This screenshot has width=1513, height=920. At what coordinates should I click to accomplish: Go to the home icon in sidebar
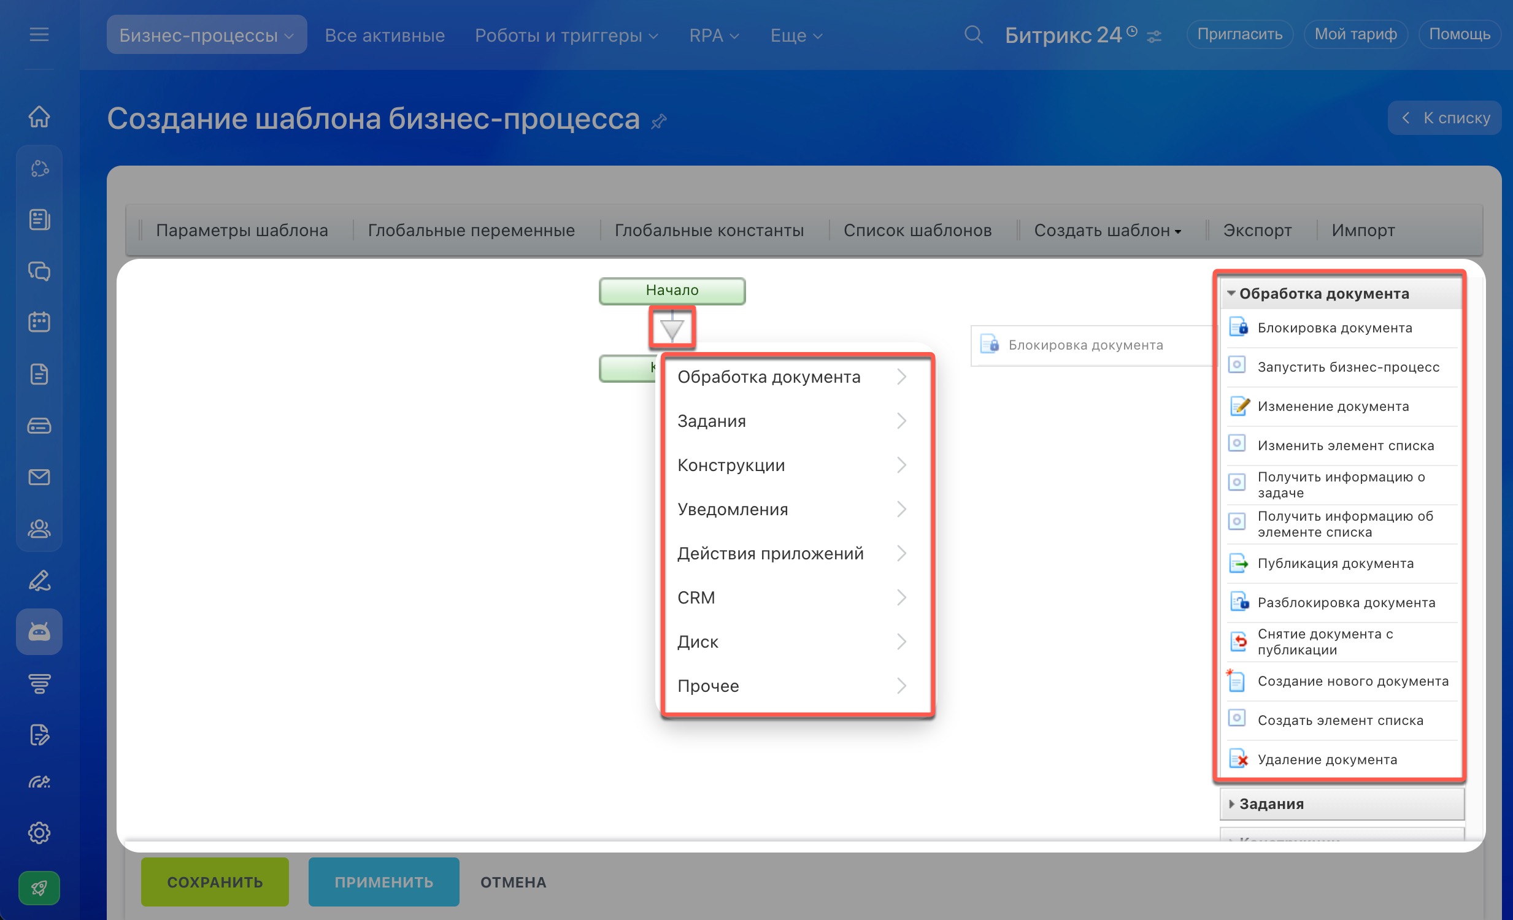tap(39, 116)
